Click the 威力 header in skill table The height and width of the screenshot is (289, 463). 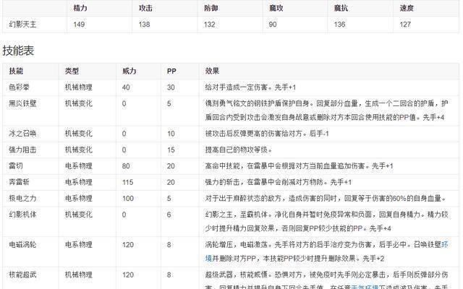pos(129,71)
